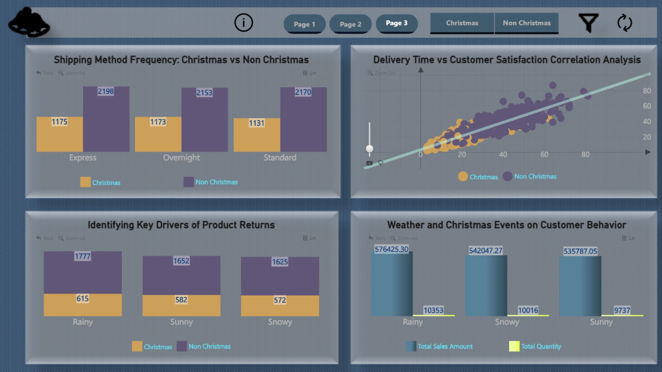Toggle the Total Quantity legend swatch
Image resolution: width=662 pixels, height=372 pixels.
click(514, 346)
